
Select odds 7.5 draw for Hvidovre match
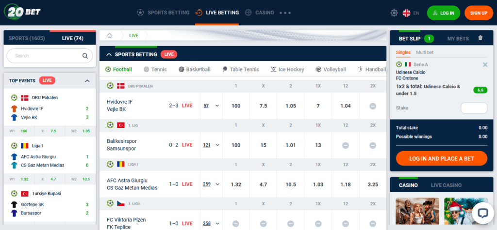coord(264,106)
